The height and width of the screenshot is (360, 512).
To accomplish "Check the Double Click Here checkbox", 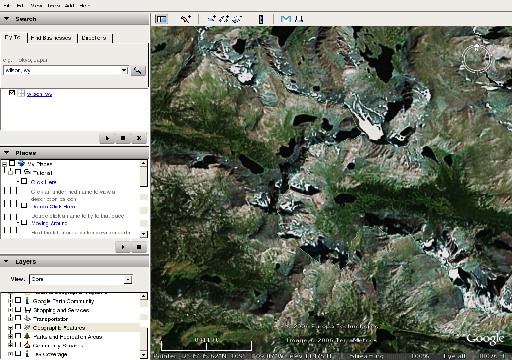I will pos(24,205).
